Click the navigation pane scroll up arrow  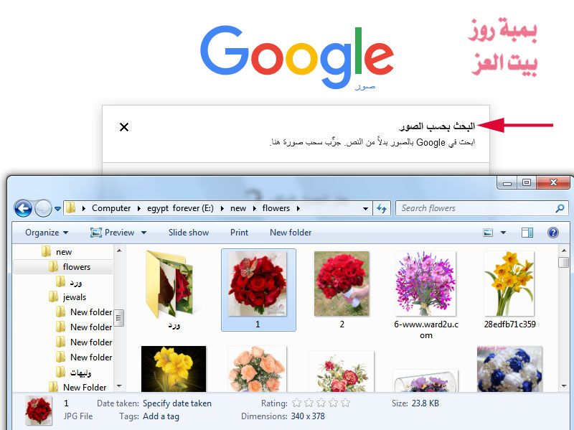click(x=119, y=251)
